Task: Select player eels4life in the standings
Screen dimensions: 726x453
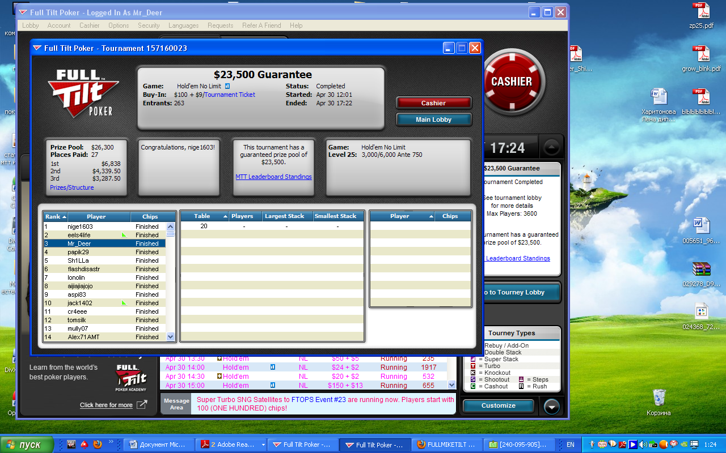Action: 104,235
